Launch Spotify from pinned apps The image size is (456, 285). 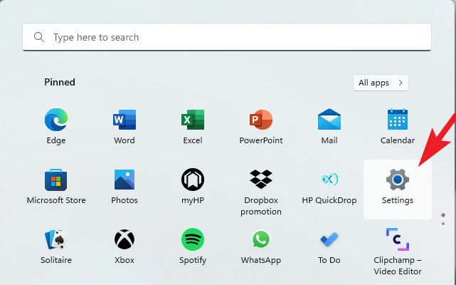(193, 239)
